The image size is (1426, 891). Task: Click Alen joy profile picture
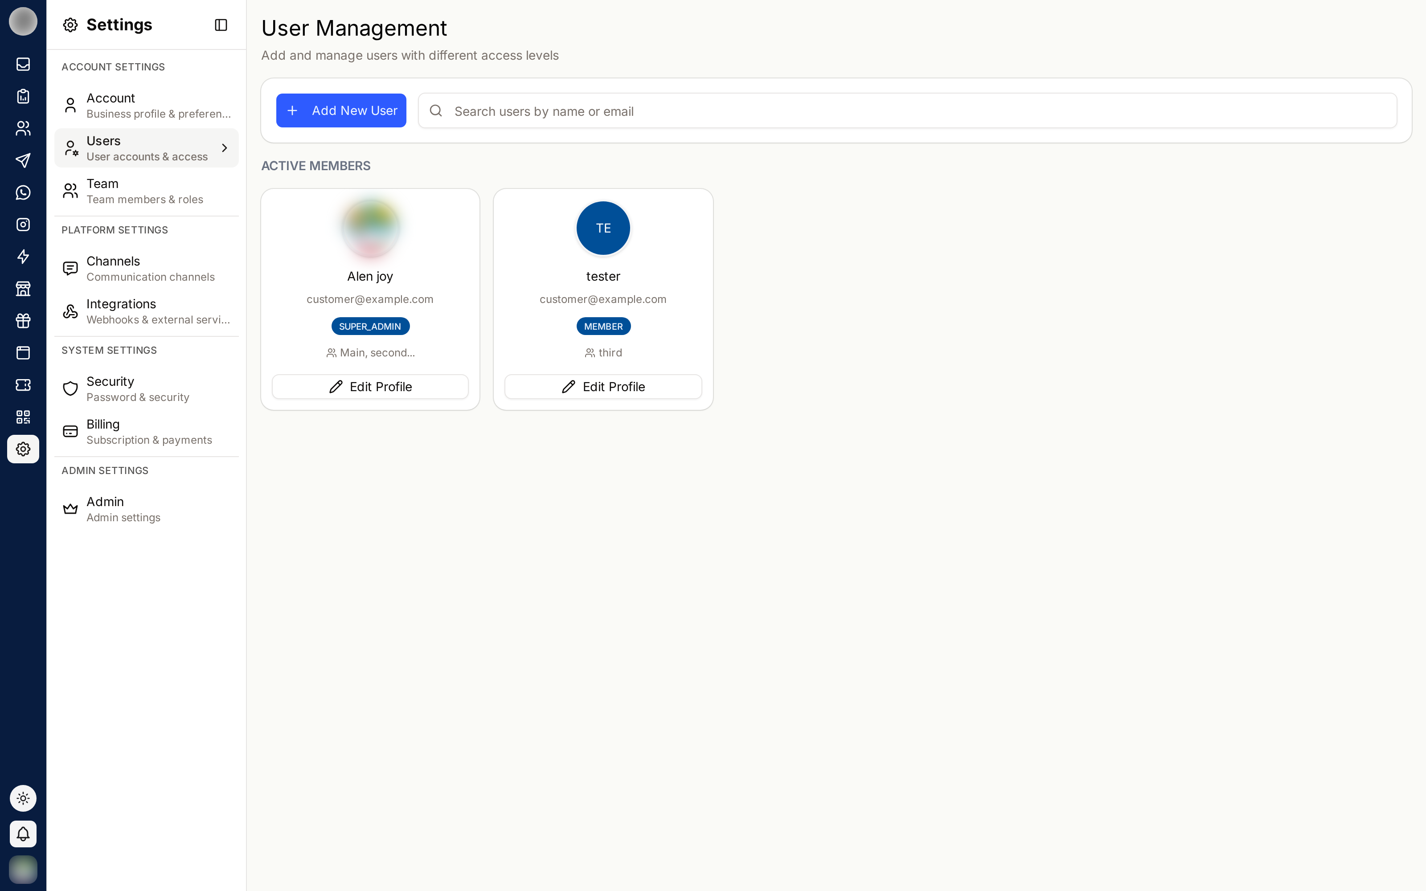pyautogui.click(x=370, y=228)
